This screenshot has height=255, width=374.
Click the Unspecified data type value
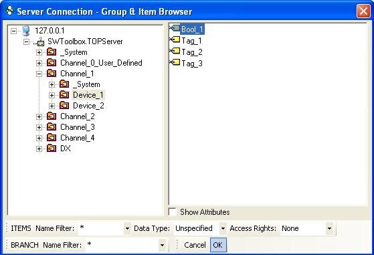[193, 228]
